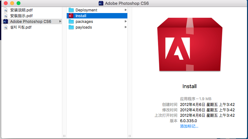The image size is (248, 139).
Task: Select the 安装说明.pdf file name
Action: [x=21, y=10]
